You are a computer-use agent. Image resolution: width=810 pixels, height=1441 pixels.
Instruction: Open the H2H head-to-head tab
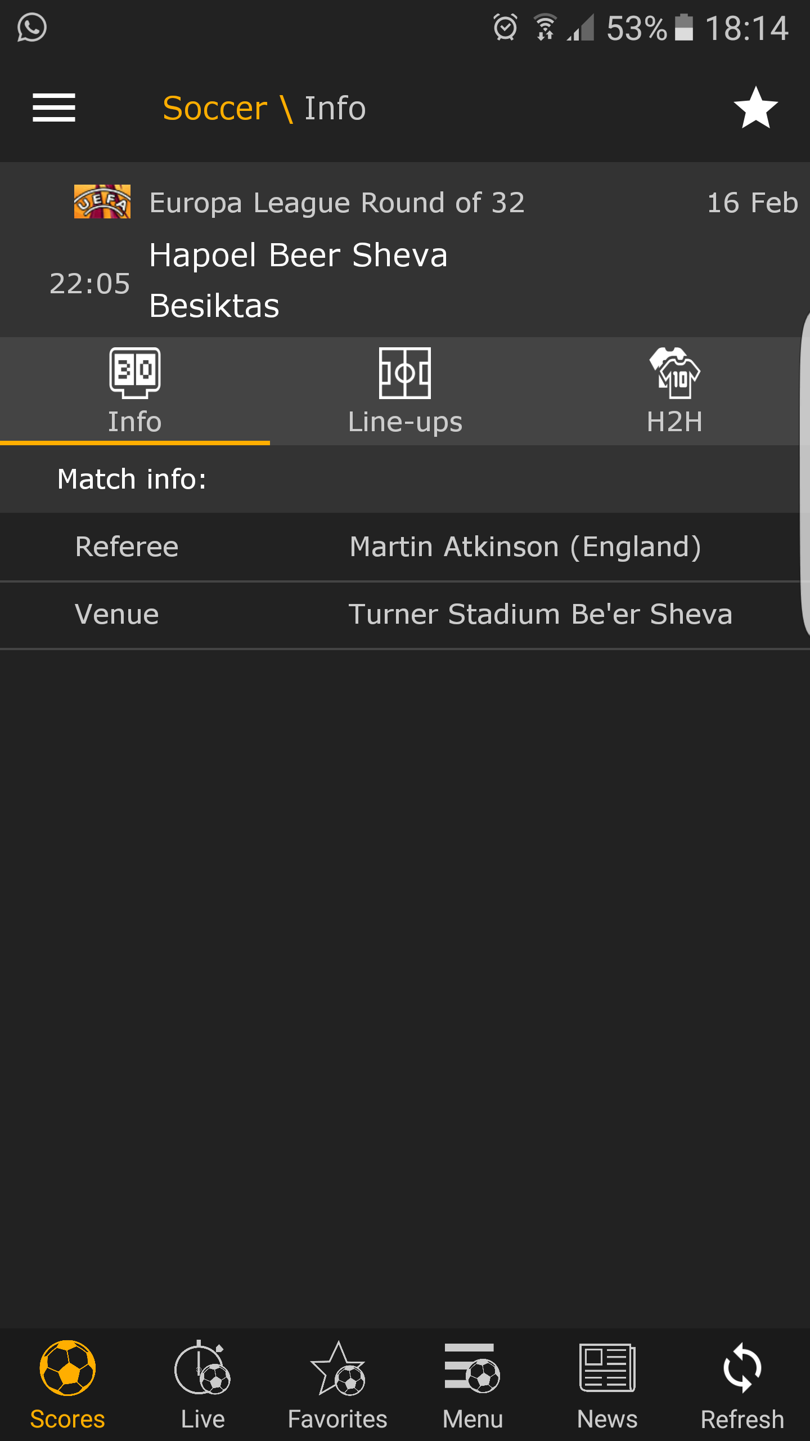(x=674, y=391)
